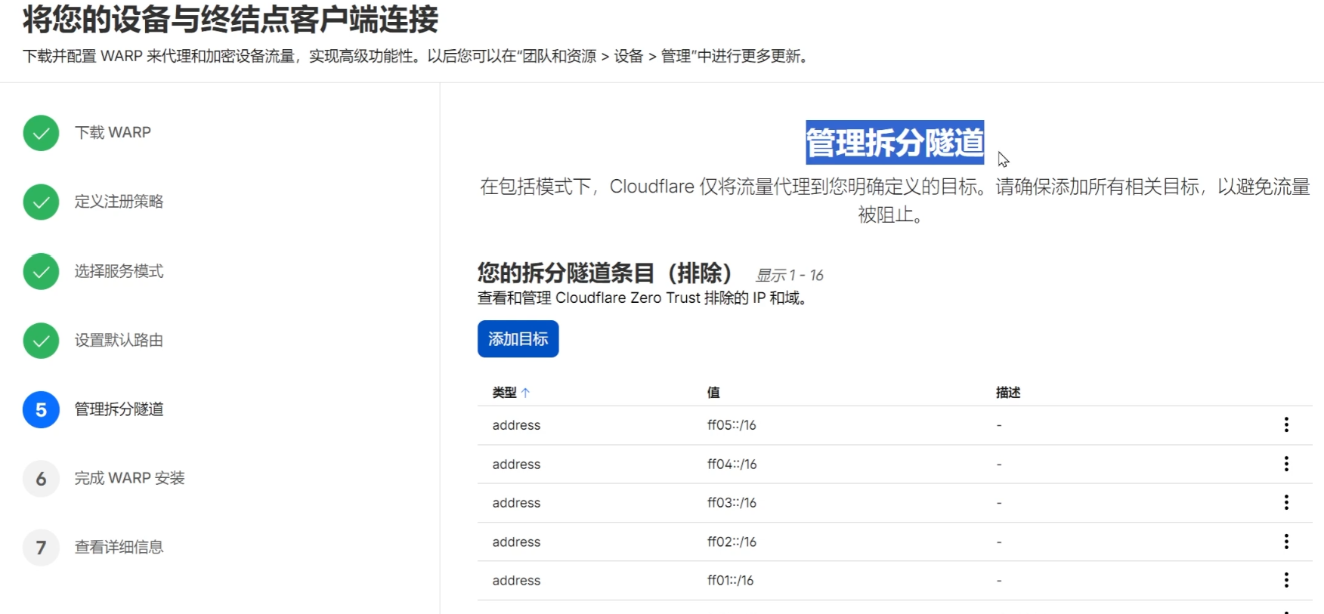Click the step 7 number circle
This screenshot has height=614, width=1324.
[41, 548]
